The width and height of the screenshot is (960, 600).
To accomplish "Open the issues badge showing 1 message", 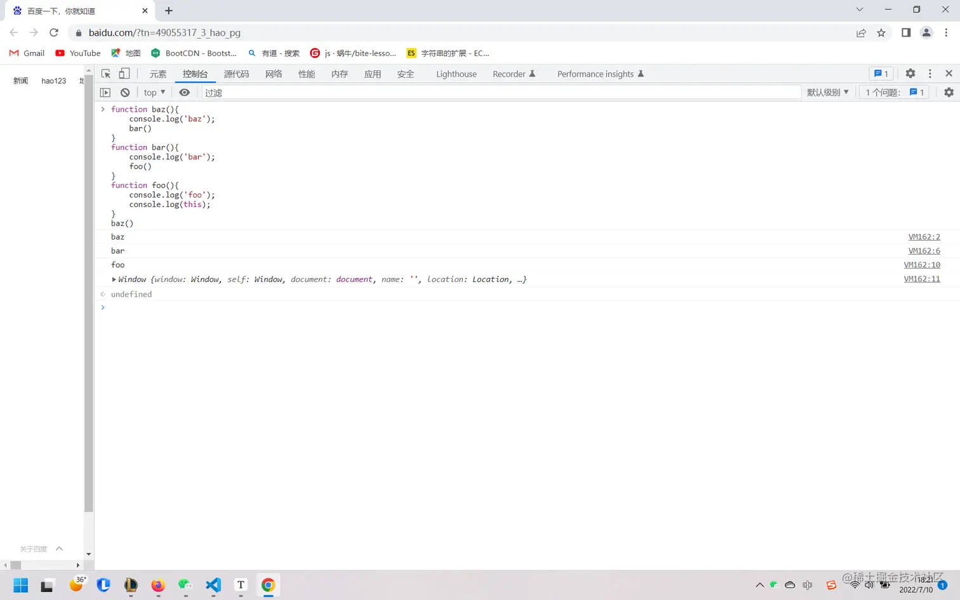I will (881, 74).
